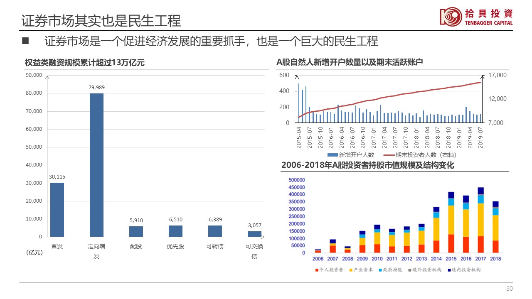Click the 优先股 bar labeled 6,510
This screenshot has width=532, height=299.
(x=175, y=231)
